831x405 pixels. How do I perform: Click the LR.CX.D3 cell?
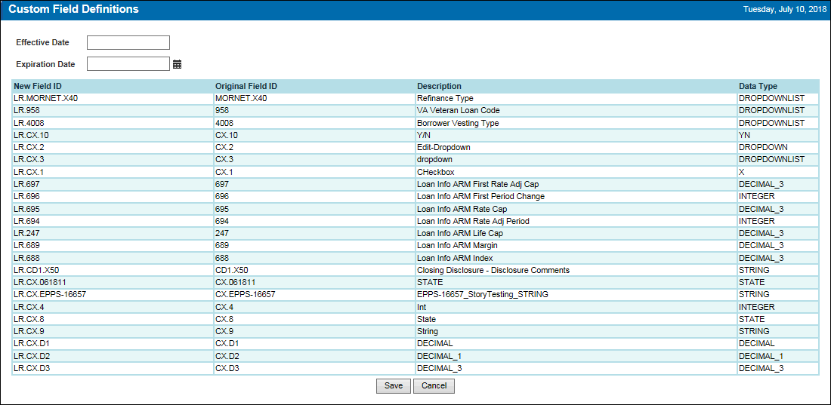coord(113,368)
